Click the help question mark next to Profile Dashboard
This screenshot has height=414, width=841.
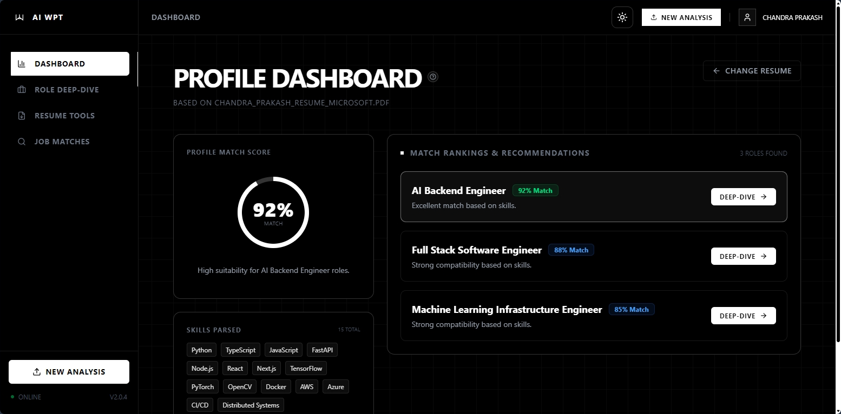pyautogui.click(x=433, y=77)
